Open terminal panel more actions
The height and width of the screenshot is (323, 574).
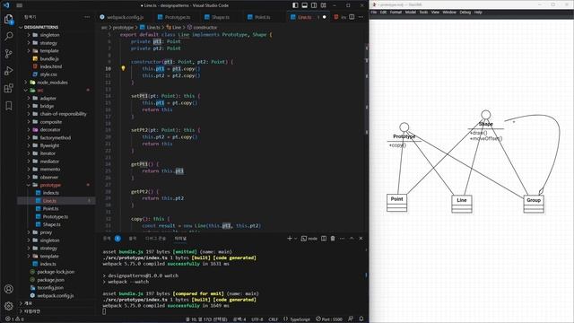click(x=342, y=239)
